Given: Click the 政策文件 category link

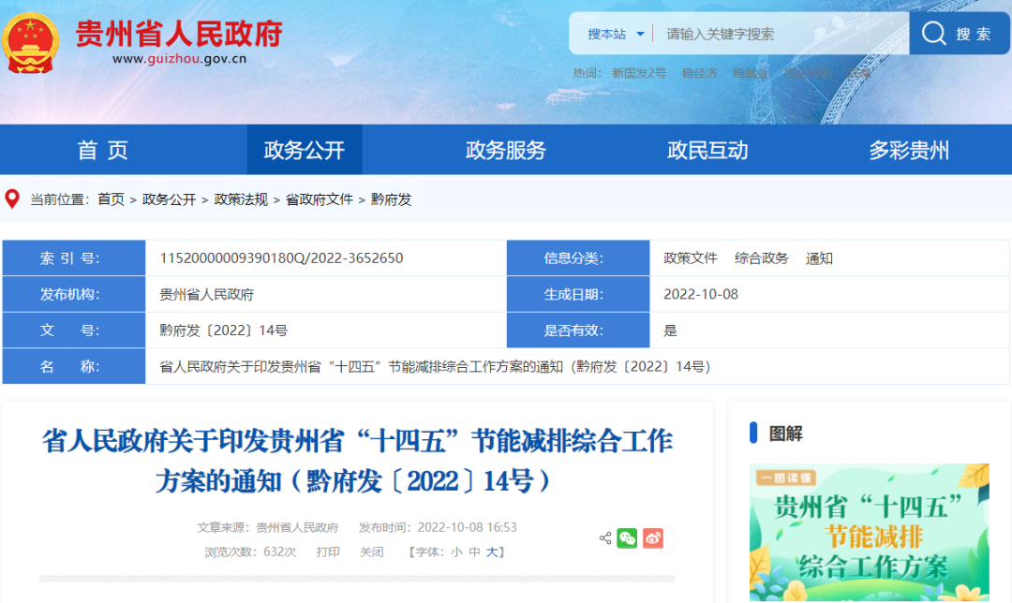Looking at the screenshot, I should coord(690,258).
